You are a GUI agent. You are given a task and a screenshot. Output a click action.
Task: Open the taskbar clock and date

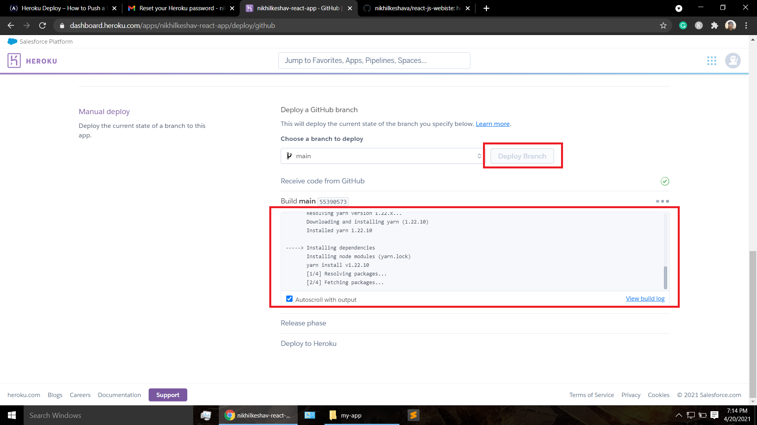click(737, 415)
